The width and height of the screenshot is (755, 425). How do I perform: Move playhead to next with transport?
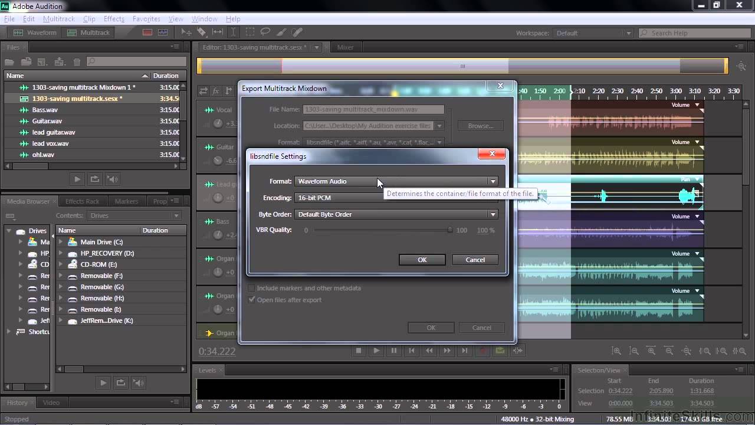pos(465,351)
